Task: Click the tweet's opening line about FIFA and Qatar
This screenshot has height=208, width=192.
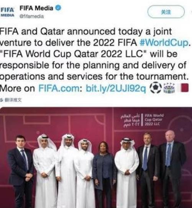Action: click(x=86, y=32)
